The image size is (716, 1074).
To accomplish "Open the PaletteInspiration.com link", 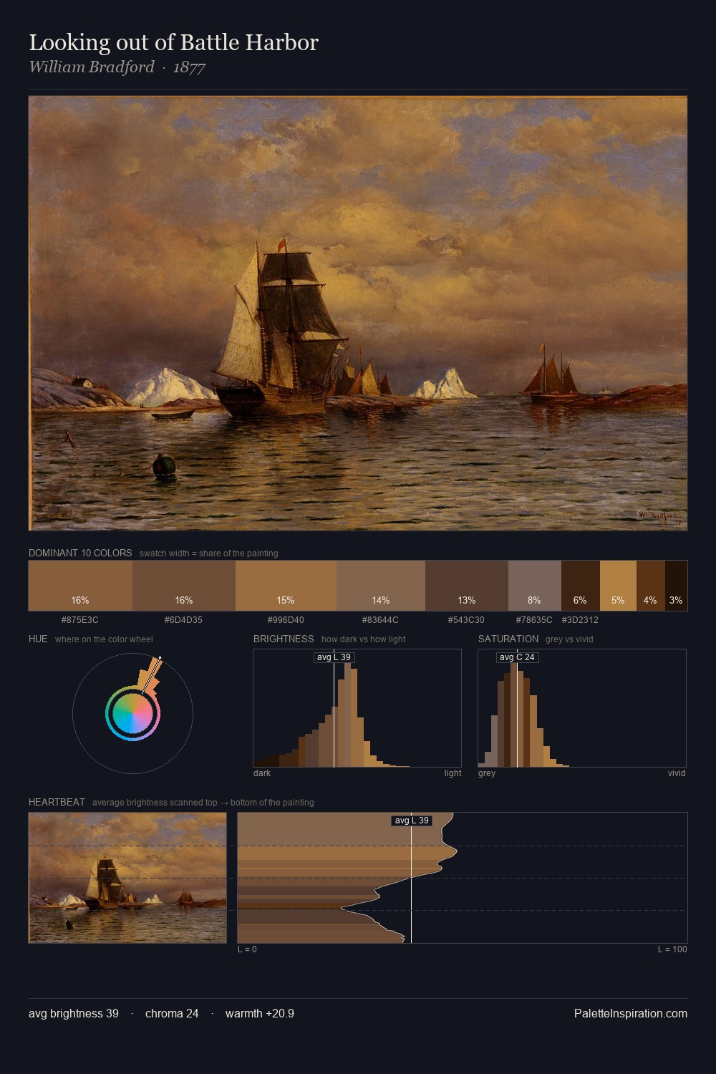I will [631, 1013].
